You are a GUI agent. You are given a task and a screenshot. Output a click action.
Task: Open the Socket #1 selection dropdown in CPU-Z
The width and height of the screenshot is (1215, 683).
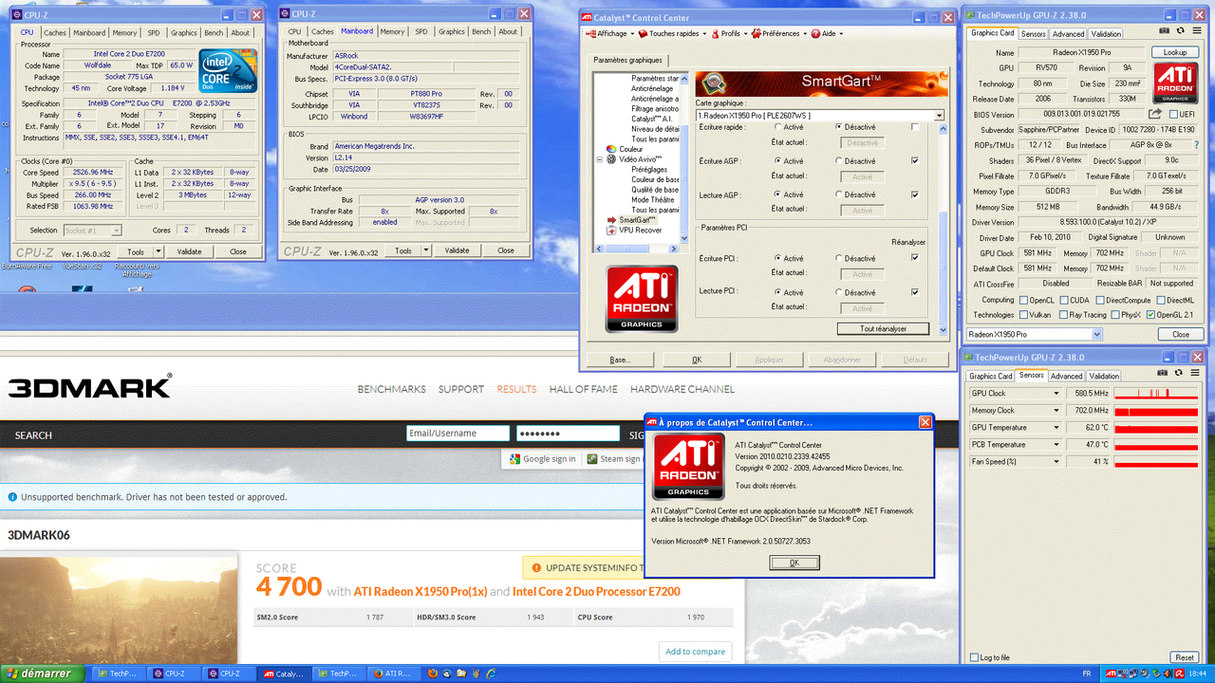coord(92,230)
